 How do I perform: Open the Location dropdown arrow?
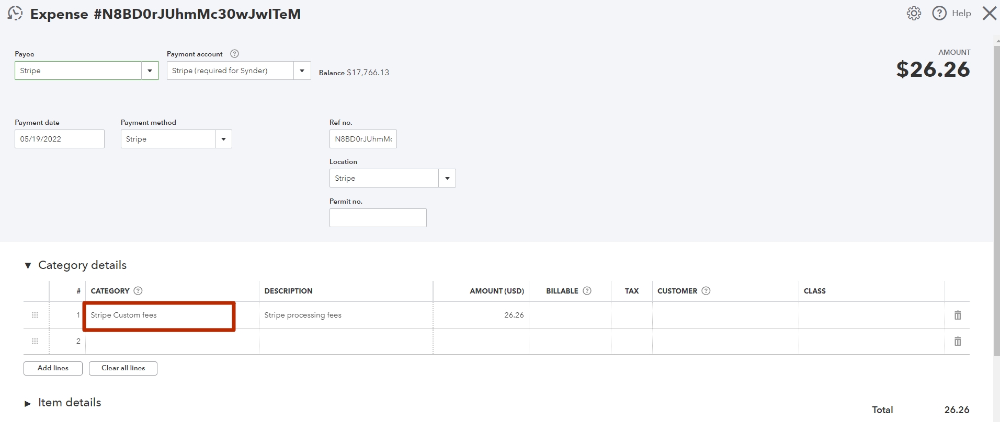coord(447,178)
